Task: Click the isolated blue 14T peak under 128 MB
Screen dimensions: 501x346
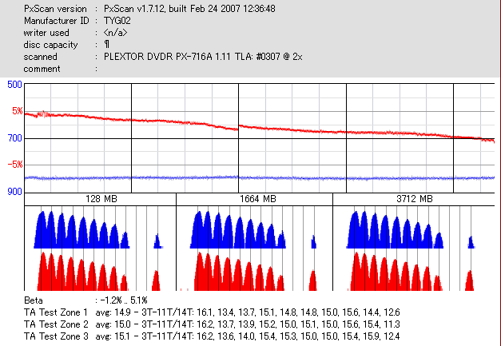Action: point(157,241)
